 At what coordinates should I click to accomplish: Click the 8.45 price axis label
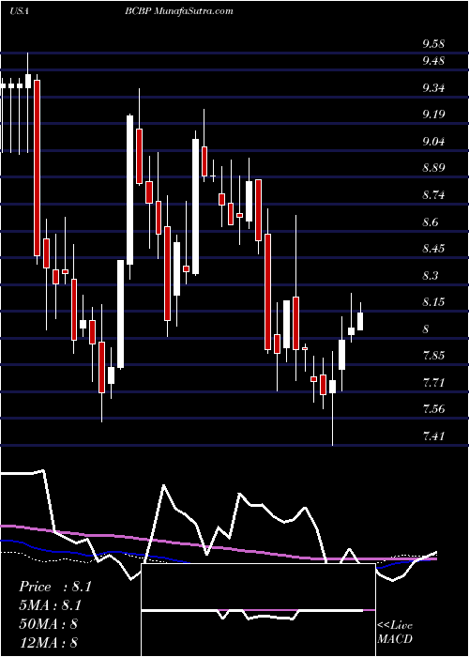[x=433, y=249]
